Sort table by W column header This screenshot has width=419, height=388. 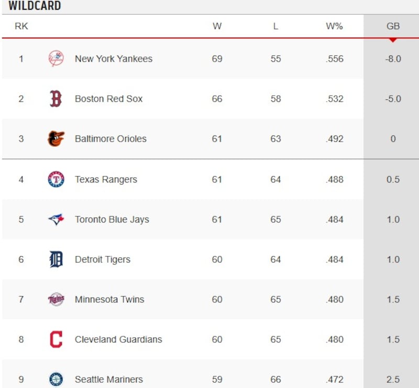(x=217, y=26)
